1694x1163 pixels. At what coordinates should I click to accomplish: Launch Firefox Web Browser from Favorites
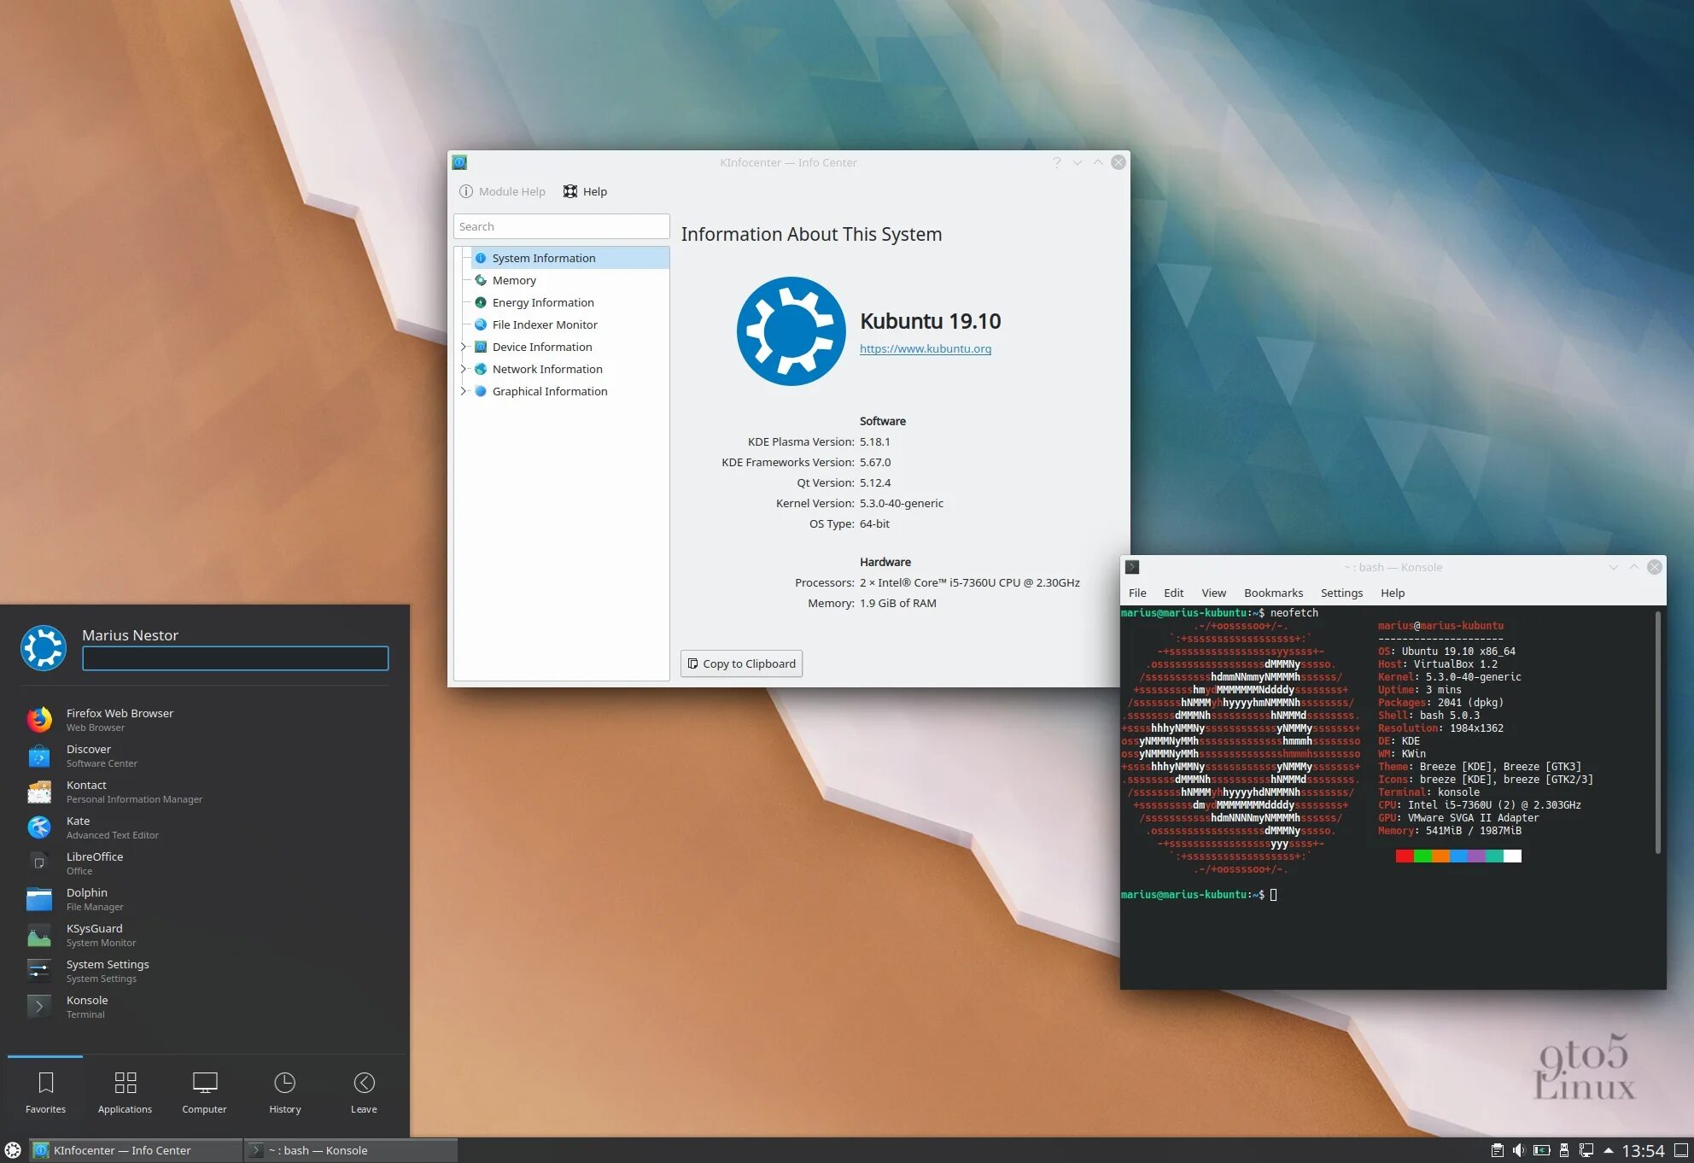(205, 720)
